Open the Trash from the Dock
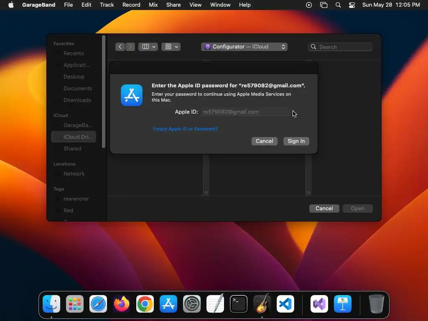The width and height of the screenshot is (428, 321). tap(377, 304)
